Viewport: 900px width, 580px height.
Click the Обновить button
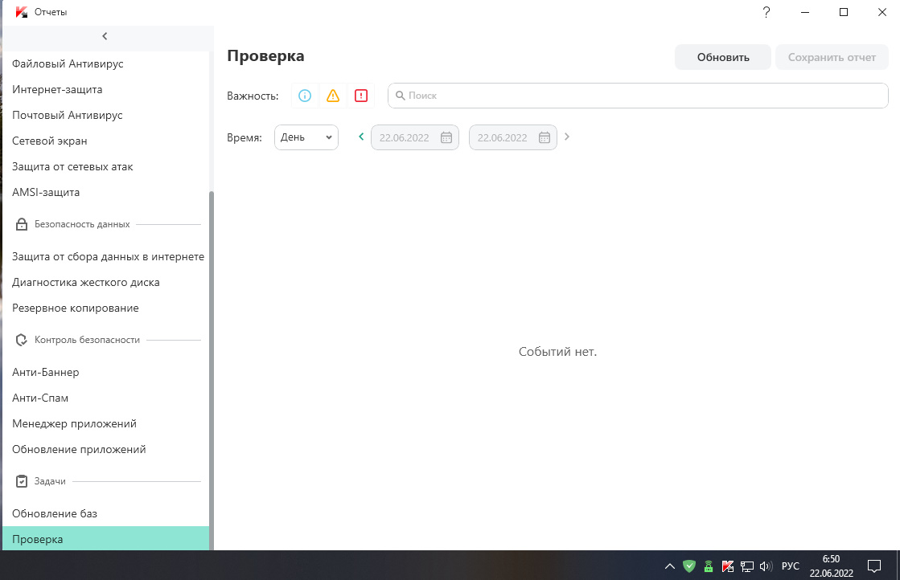[722, 57]
